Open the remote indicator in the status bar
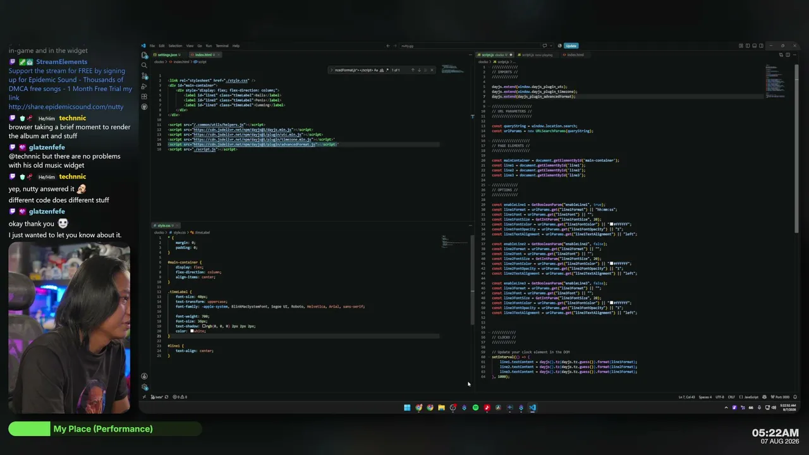 pyautogui.click(x=145, y=397)
